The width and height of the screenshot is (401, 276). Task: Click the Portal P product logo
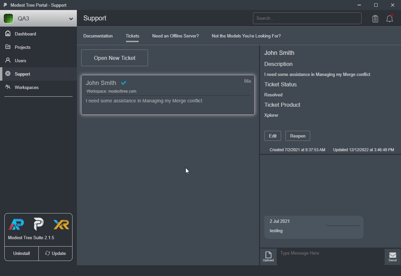pyautogui.click(x=39, y=224)
